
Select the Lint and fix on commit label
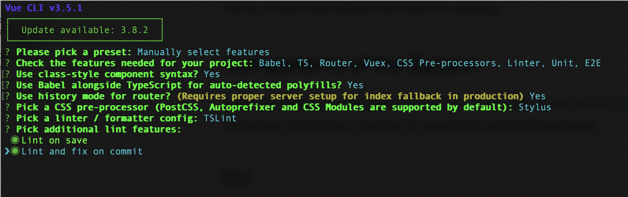[x=82, y=151]
